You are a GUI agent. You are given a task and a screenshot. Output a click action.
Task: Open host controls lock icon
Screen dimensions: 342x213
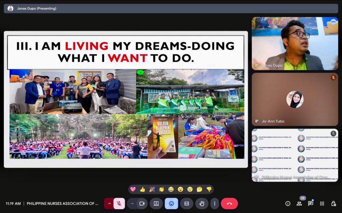click(333, 203)
